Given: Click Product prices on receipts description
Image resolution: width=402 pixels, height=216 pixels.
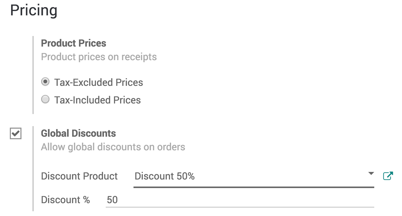Looking at the screenshot, I should (x=99, y=57).
